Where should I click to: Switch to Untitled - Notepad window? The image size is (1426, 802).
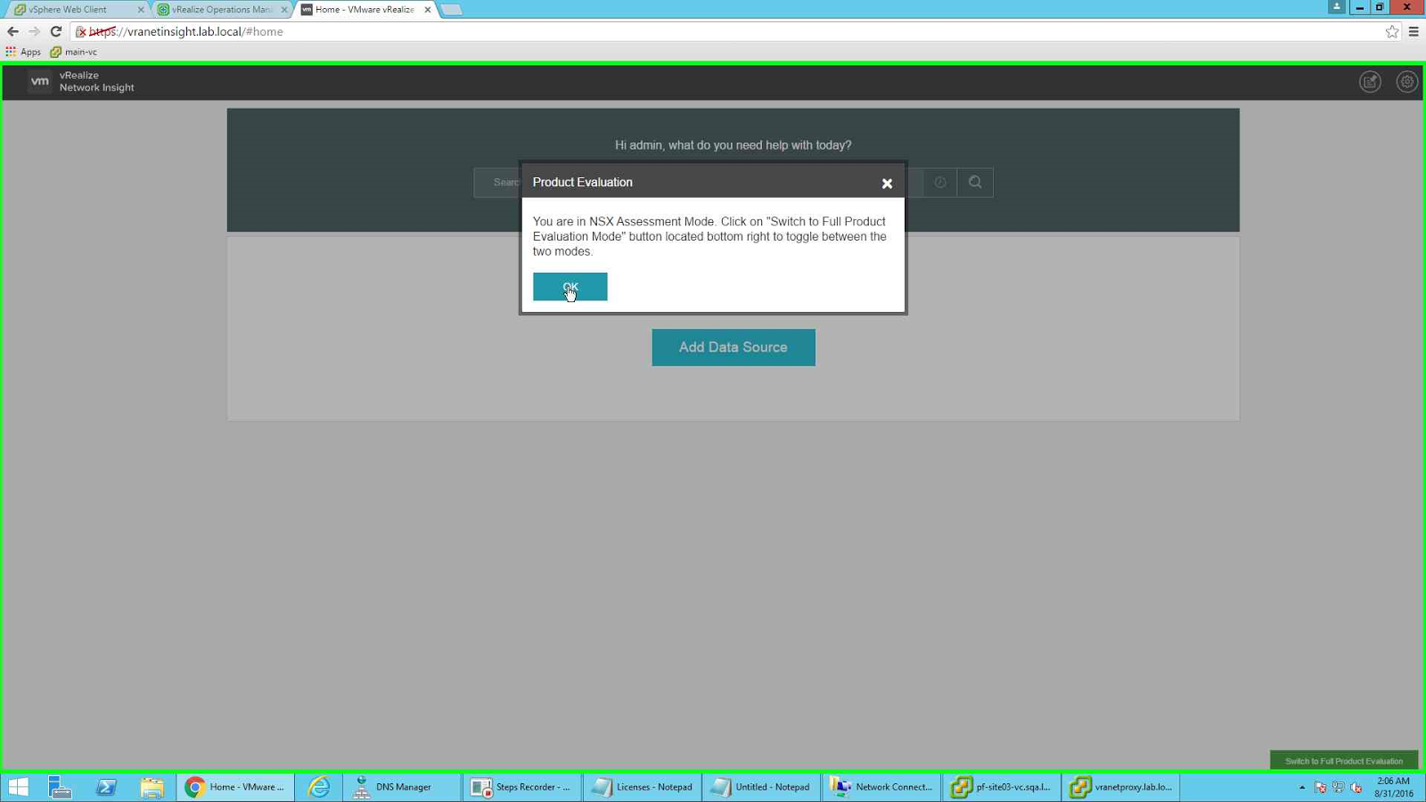coord(761,787)
